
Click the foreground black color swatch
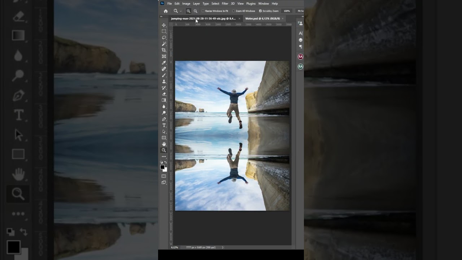162,167
